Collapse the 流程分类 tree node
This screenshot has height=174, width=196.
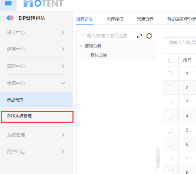pyautogui.click(x=81, y=46)
